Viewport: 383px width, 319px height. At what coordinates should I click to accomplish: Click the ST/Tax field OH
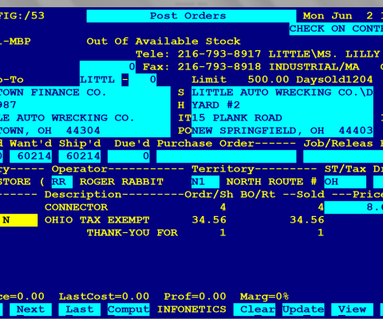345,182
